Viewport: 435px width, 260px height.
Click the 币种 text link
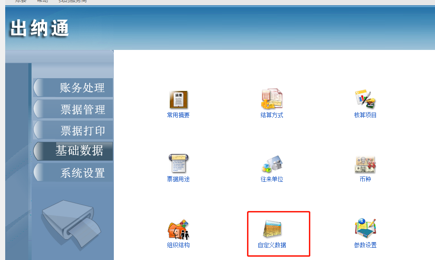tap(365, 179)
